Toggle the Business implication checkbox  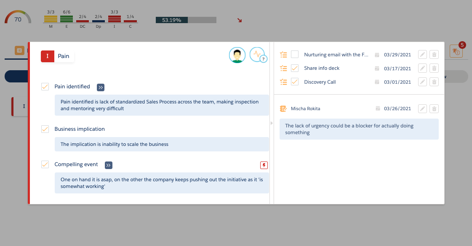45,129
